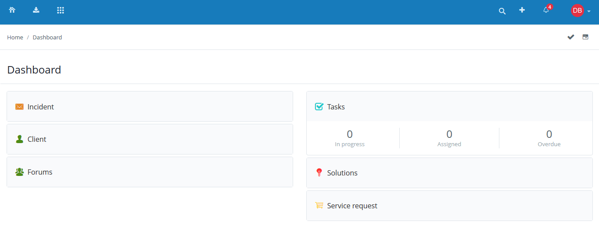Click the checkmark icon in breadcrumb bar
Screen dimensions: 599x235
pos(570,37)
